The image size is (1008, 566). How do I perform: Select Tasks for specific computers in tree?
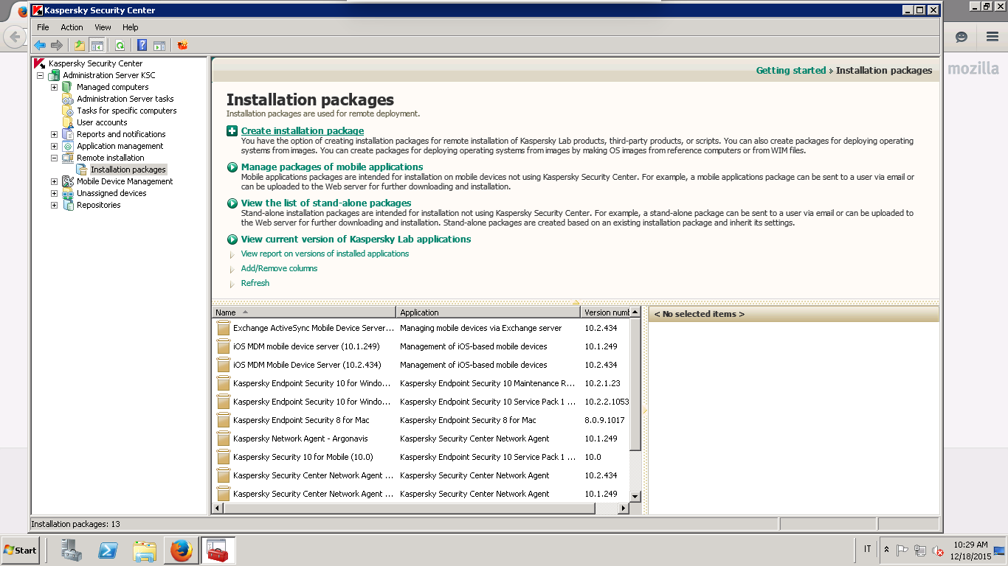click(127, 111)
